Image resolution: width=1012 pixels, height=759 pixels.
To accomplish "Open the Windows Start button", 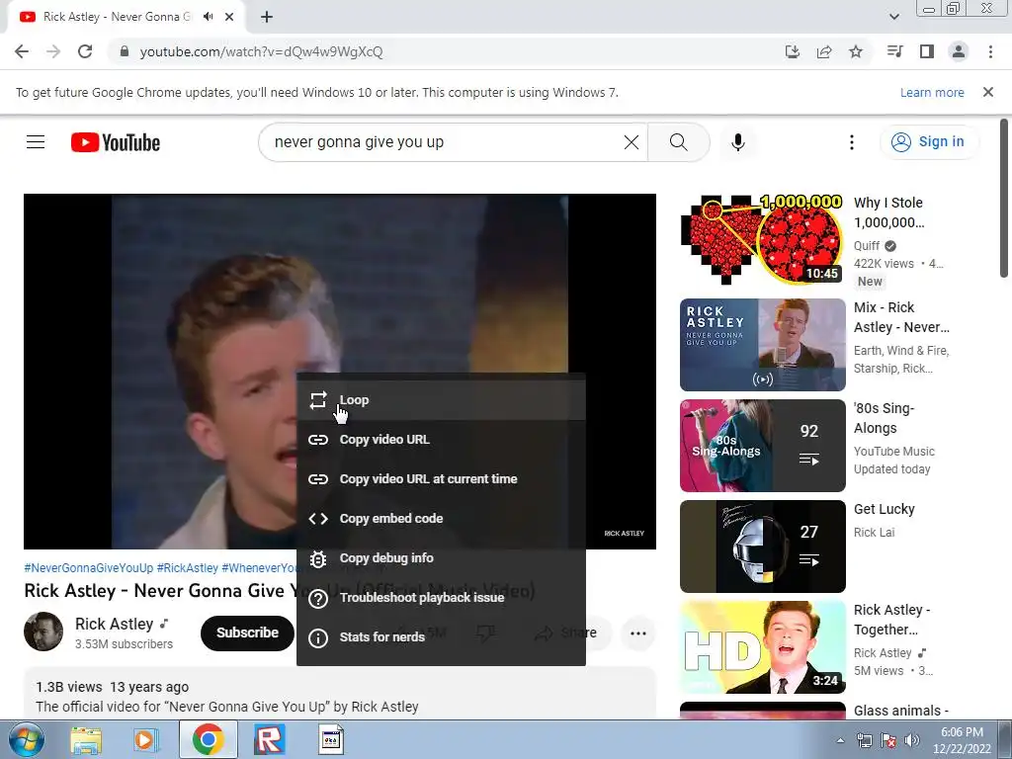I will [25, 739].
